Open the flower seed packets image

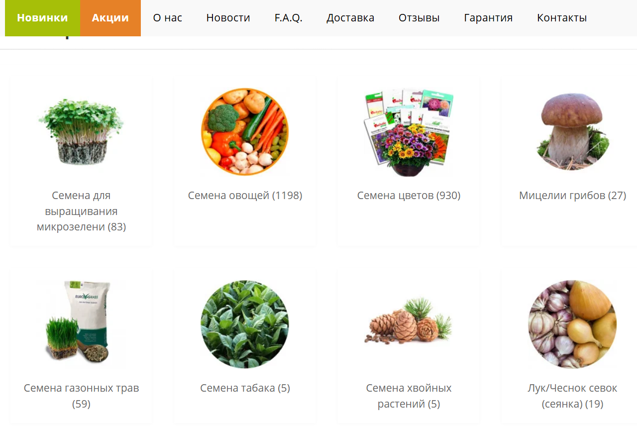click(409, 132)
